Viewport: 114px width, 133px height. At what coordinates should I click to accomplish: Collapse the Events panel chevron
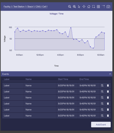pyautogui.click(x=110, y=74)
